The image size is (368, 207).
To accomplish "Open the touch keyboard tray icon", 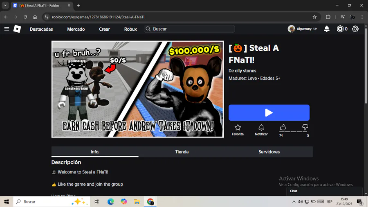I will coord(321,202).
